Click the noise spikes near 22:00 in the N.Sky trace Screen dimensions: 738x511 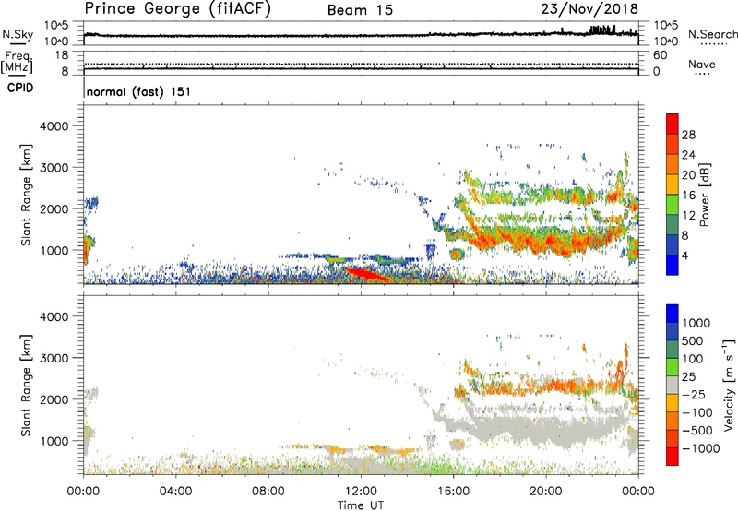click(x=602, y=30)
